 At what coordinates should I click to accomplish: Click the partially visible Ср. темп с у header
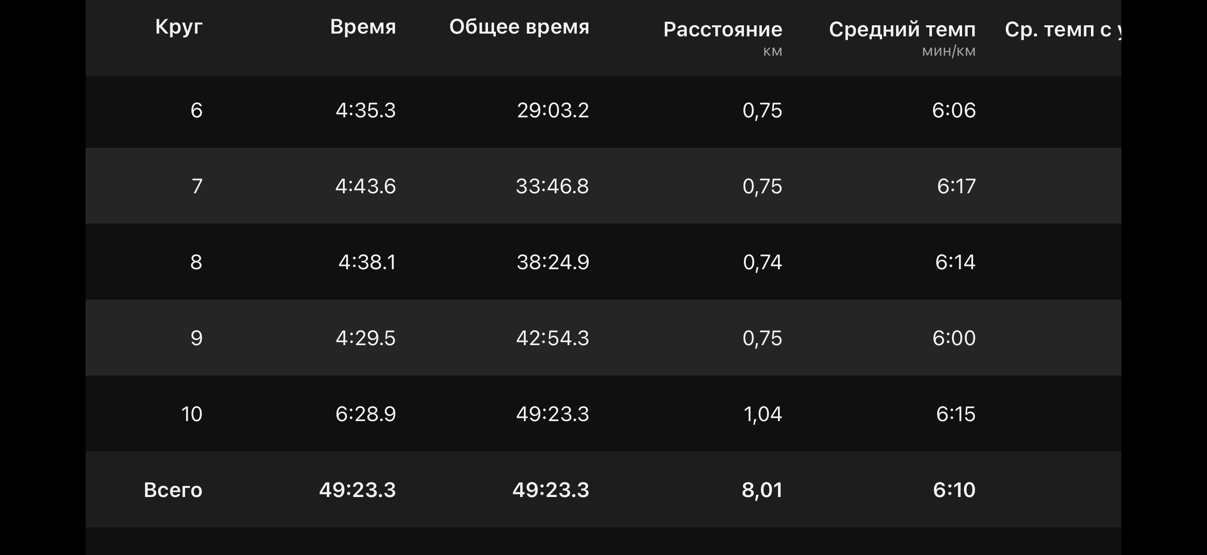point(1062,30)
